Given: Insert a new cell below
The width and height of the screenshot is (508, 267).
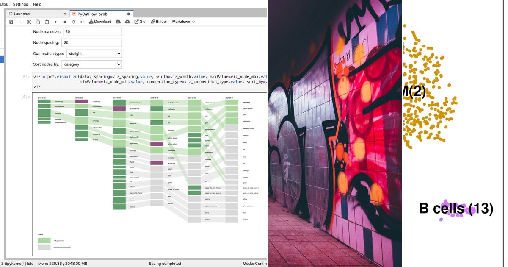Looking at the screenshot, I should pyautogui.click(x=20, y=22).
